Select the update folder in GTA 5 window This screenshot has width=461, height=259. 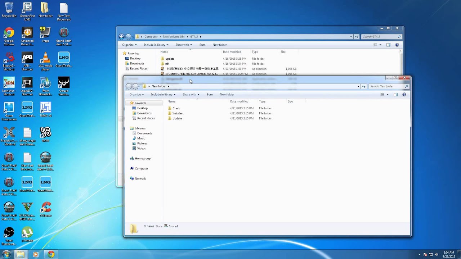170,59
